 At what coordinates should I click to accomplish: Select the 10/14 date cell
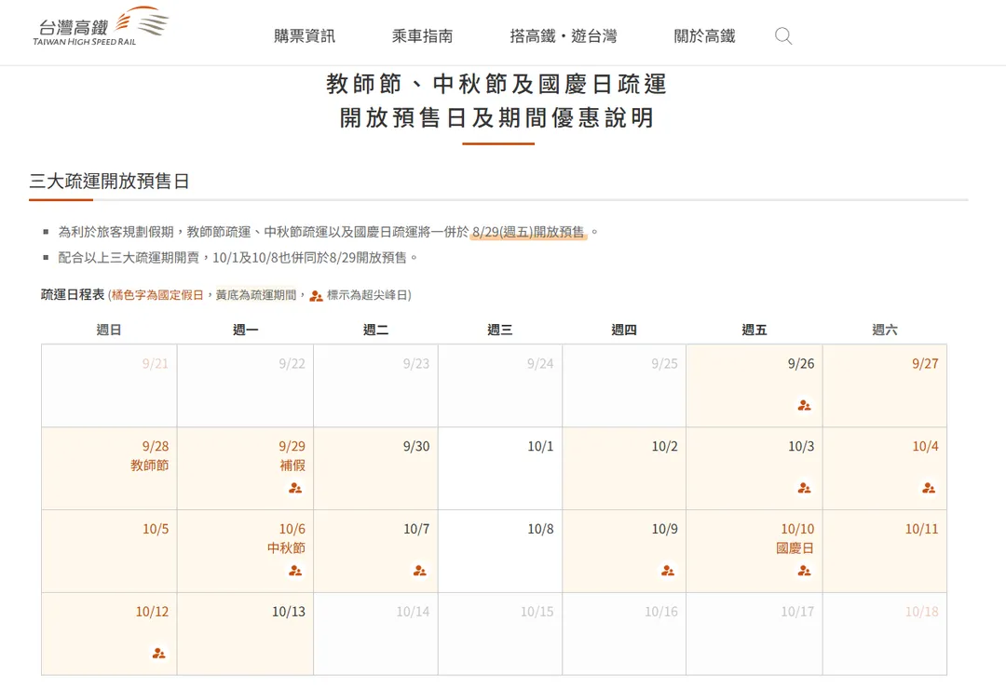pyautogui.click(x=376, y=634)
